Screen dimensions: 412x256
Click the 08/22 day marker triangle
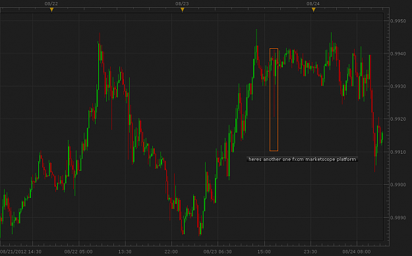[x=52, y=10]
